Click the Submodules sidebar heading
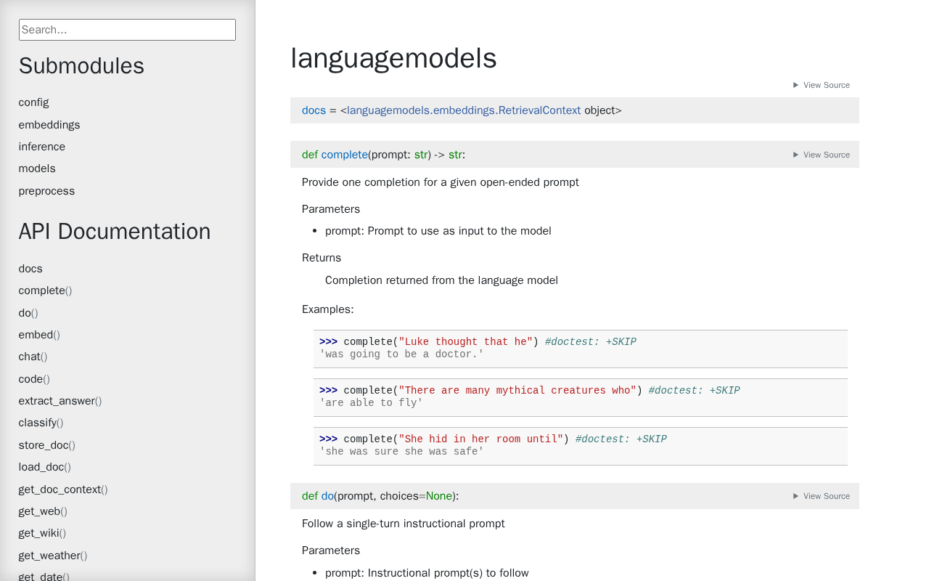This screenshot has width=929, height=581. (81, 66)
